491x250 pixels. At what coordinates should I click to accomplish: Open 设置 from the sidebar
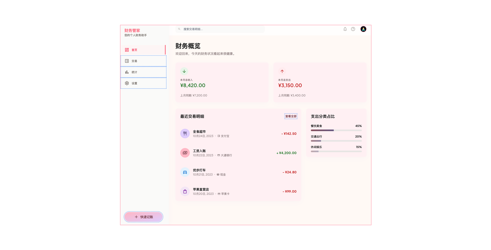pyautogui.click(x=144, y=83)
